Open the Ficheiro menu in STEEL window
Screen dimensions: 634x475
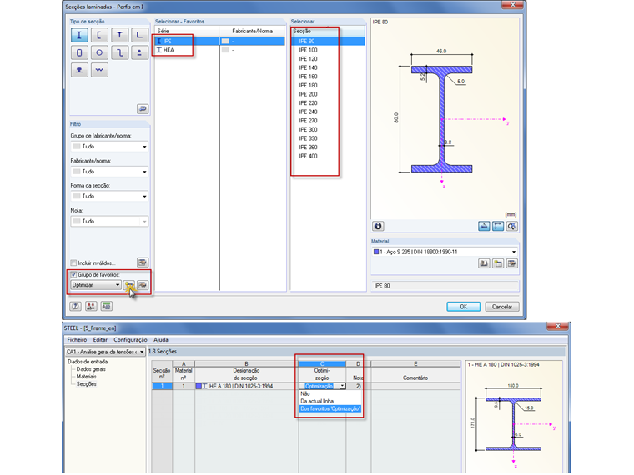[77, 340]
